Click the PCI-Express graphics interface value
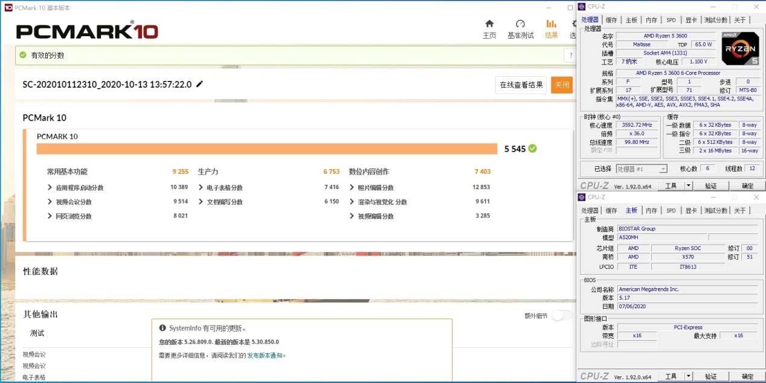 click(x=687, y=327)
